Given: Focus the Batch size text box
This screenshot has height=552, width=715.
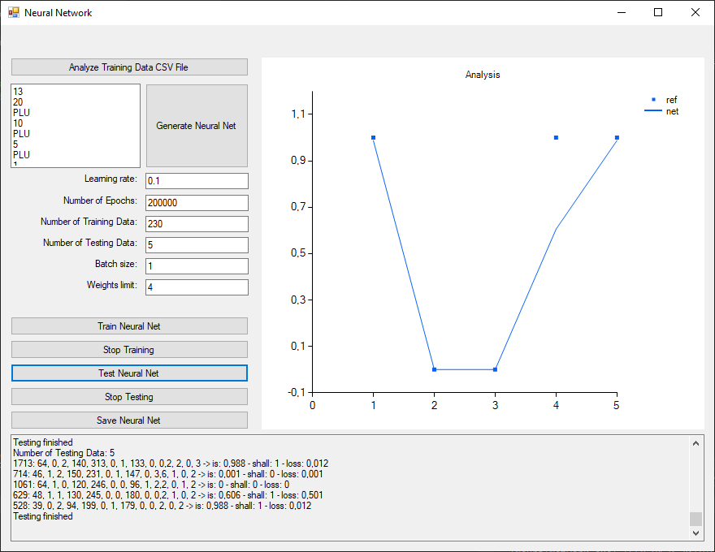Looking at the screenshot, I should click(x=197, y=265).
